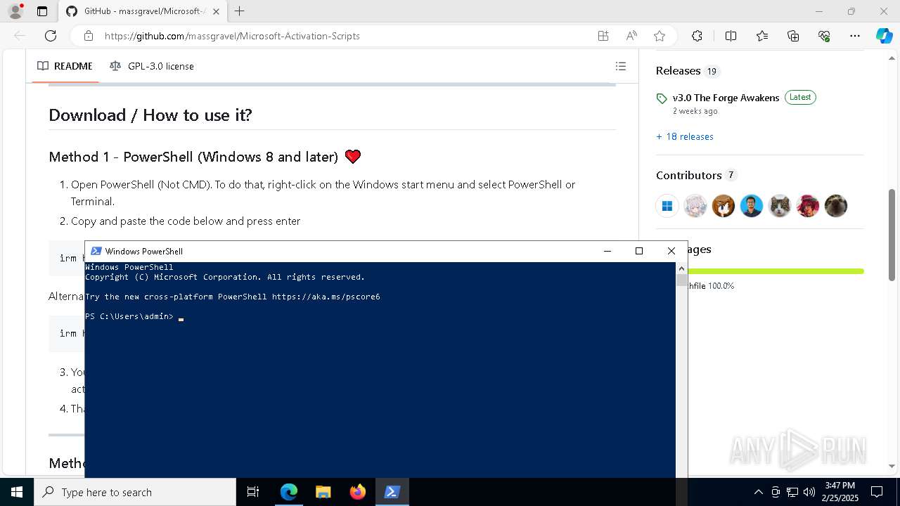Open the v3.0 The Forge Awakens release
Viewport: 900px width, 506px height.
click(726, 98)
